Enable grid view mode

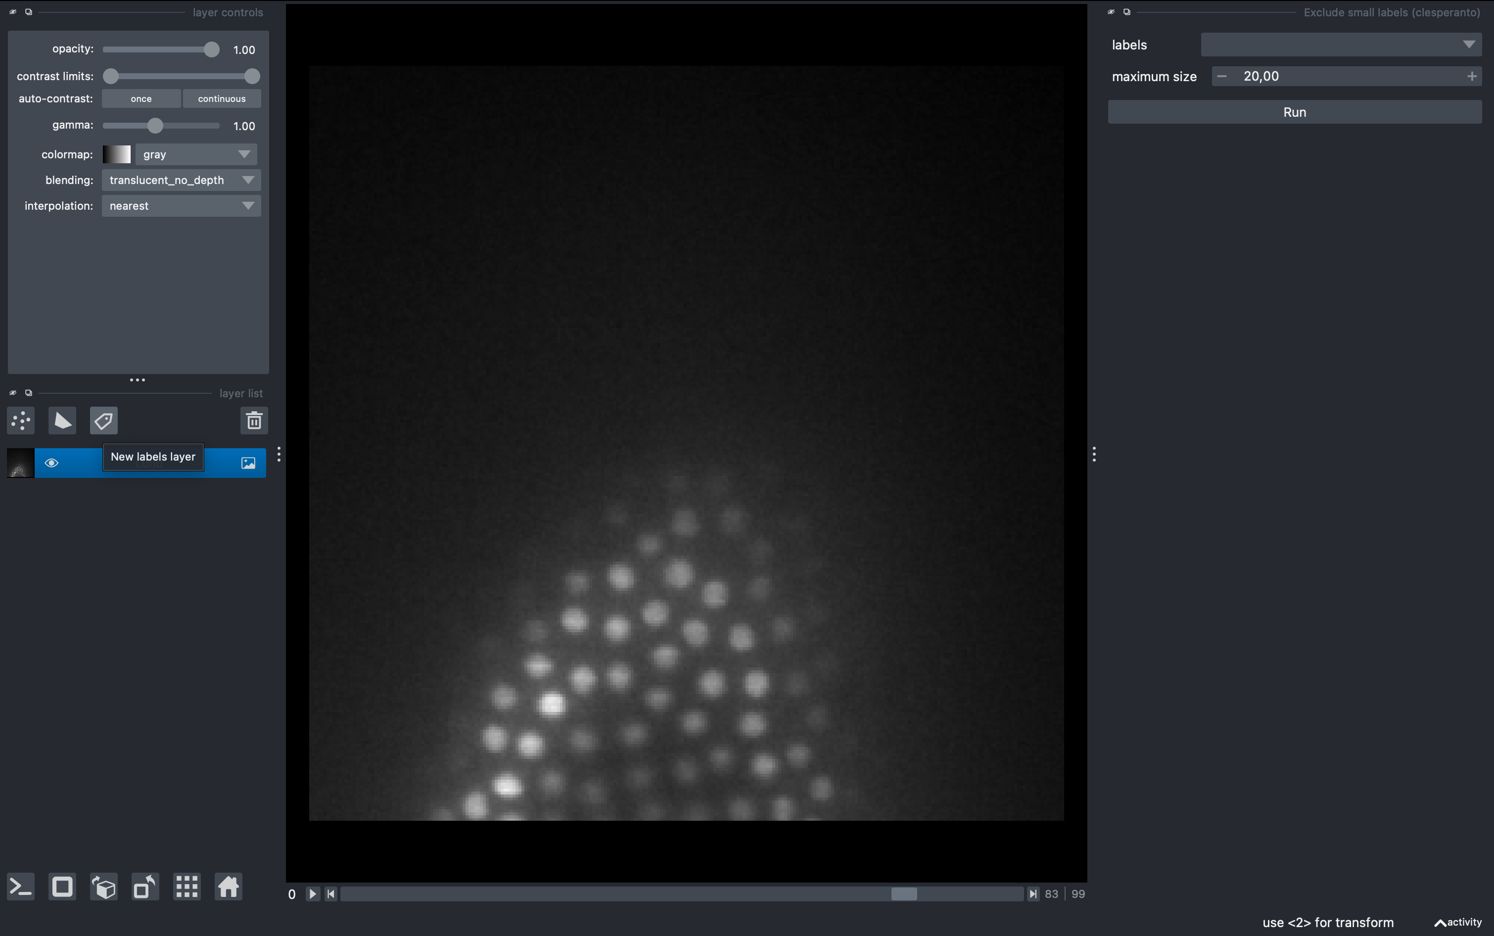[187, 887]
